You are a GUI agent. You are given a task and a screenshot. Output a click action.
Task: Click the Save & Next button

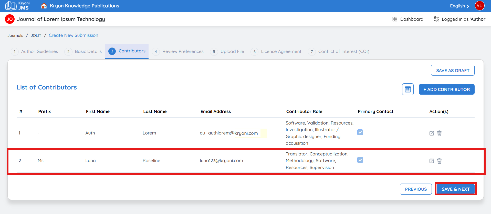(455, 189)
